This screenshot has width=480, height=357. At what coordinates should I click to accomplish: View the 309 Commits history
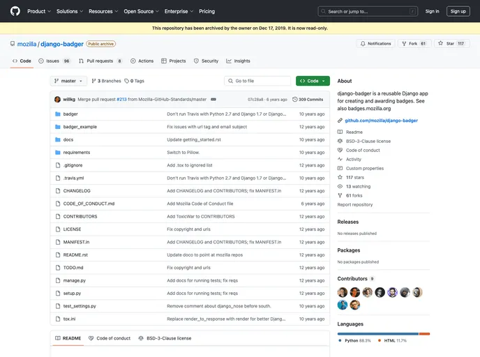tap(308, 100)
